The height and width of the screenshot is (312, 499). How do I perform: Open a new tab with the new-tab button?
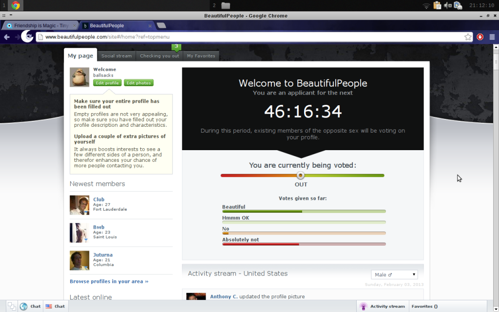[161, 25]
